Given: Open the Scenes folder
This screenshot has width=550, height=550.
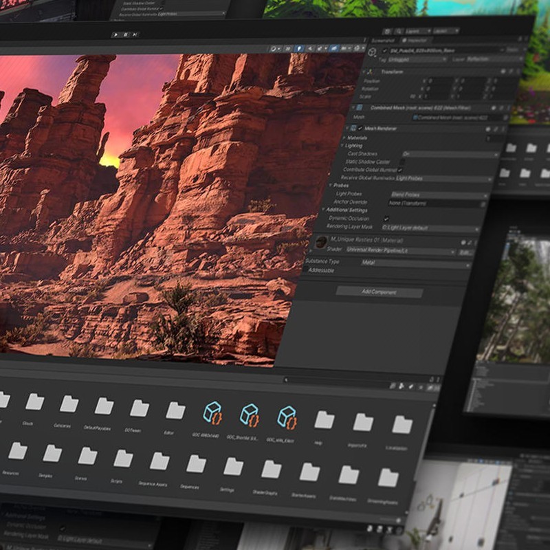Looking at the screenshot, I should 88,456.
